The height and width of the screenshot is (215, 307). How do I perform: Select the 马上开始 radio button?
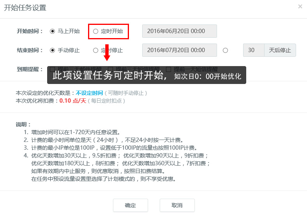point(52,31)
